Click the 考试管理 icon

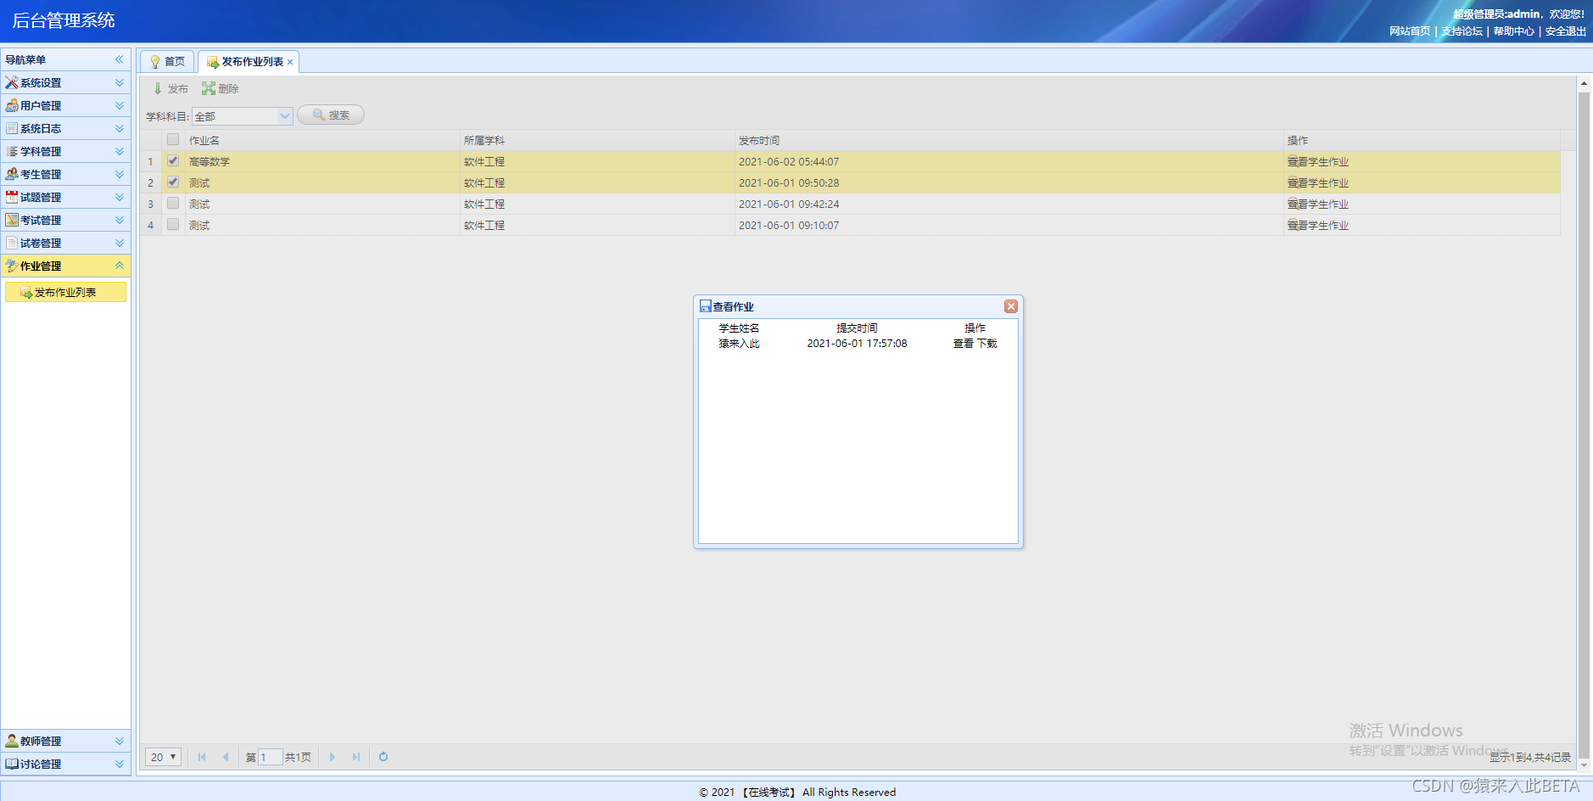click(12, 220)
